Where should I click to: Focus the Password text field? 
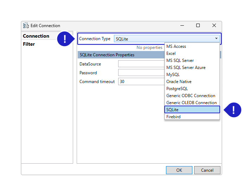[x=141, y=73]
